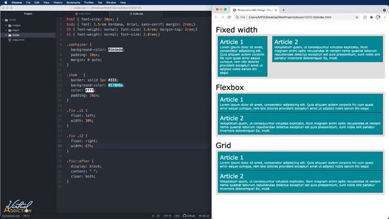
Task: Click the #dedede color swatch in code
Action: click(115, 50)
